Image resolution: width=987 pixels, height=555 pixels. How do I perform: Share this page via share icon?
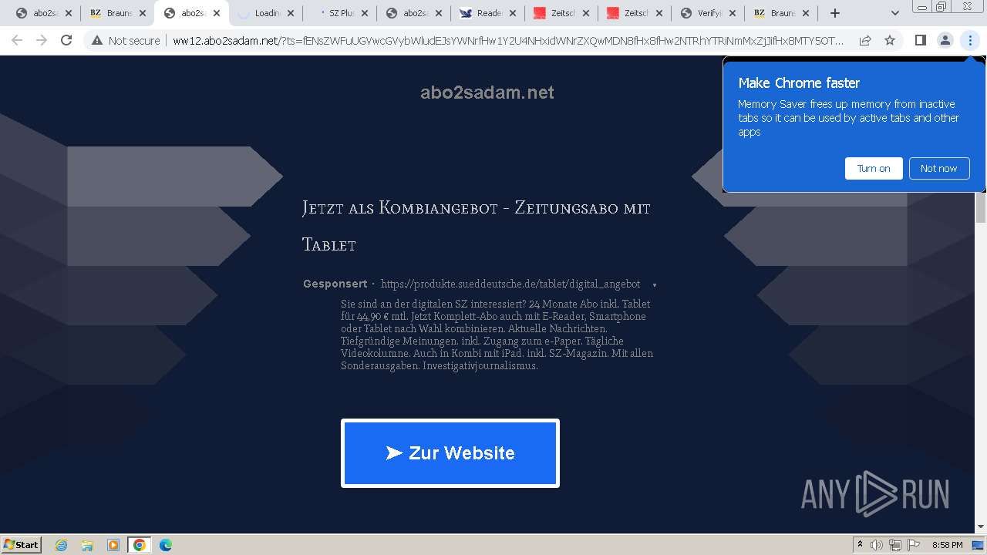click(x=865, y=40)
